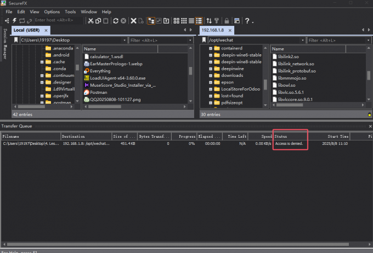Expand the containerd folder node
Image resolution: width=373 pixels, height=253 pixels.
coord(211,48)
